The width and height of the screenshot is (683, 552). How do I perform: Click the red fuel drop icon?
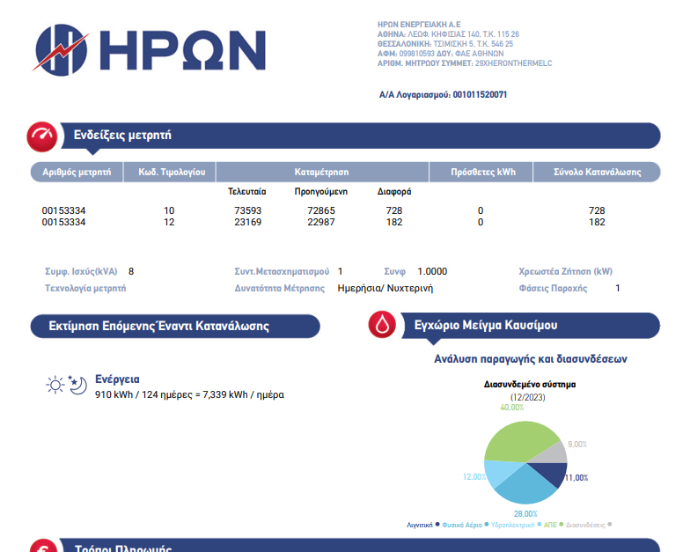[x=383, y=325]
